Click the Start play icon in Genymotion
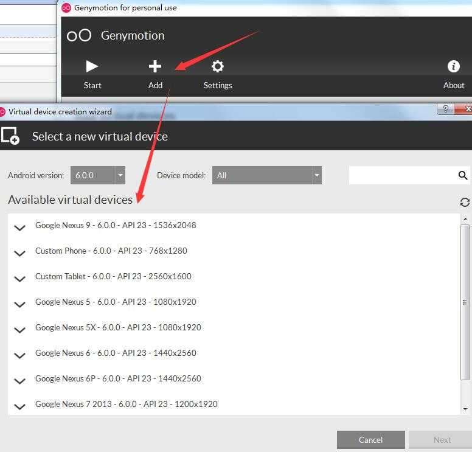Viewport: 472px width, 452px height. (x=92, y=66)
